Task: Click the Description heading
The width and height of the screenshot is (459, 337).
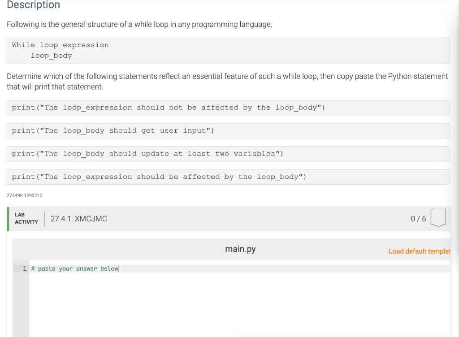Action: click(x=33, y=5)
